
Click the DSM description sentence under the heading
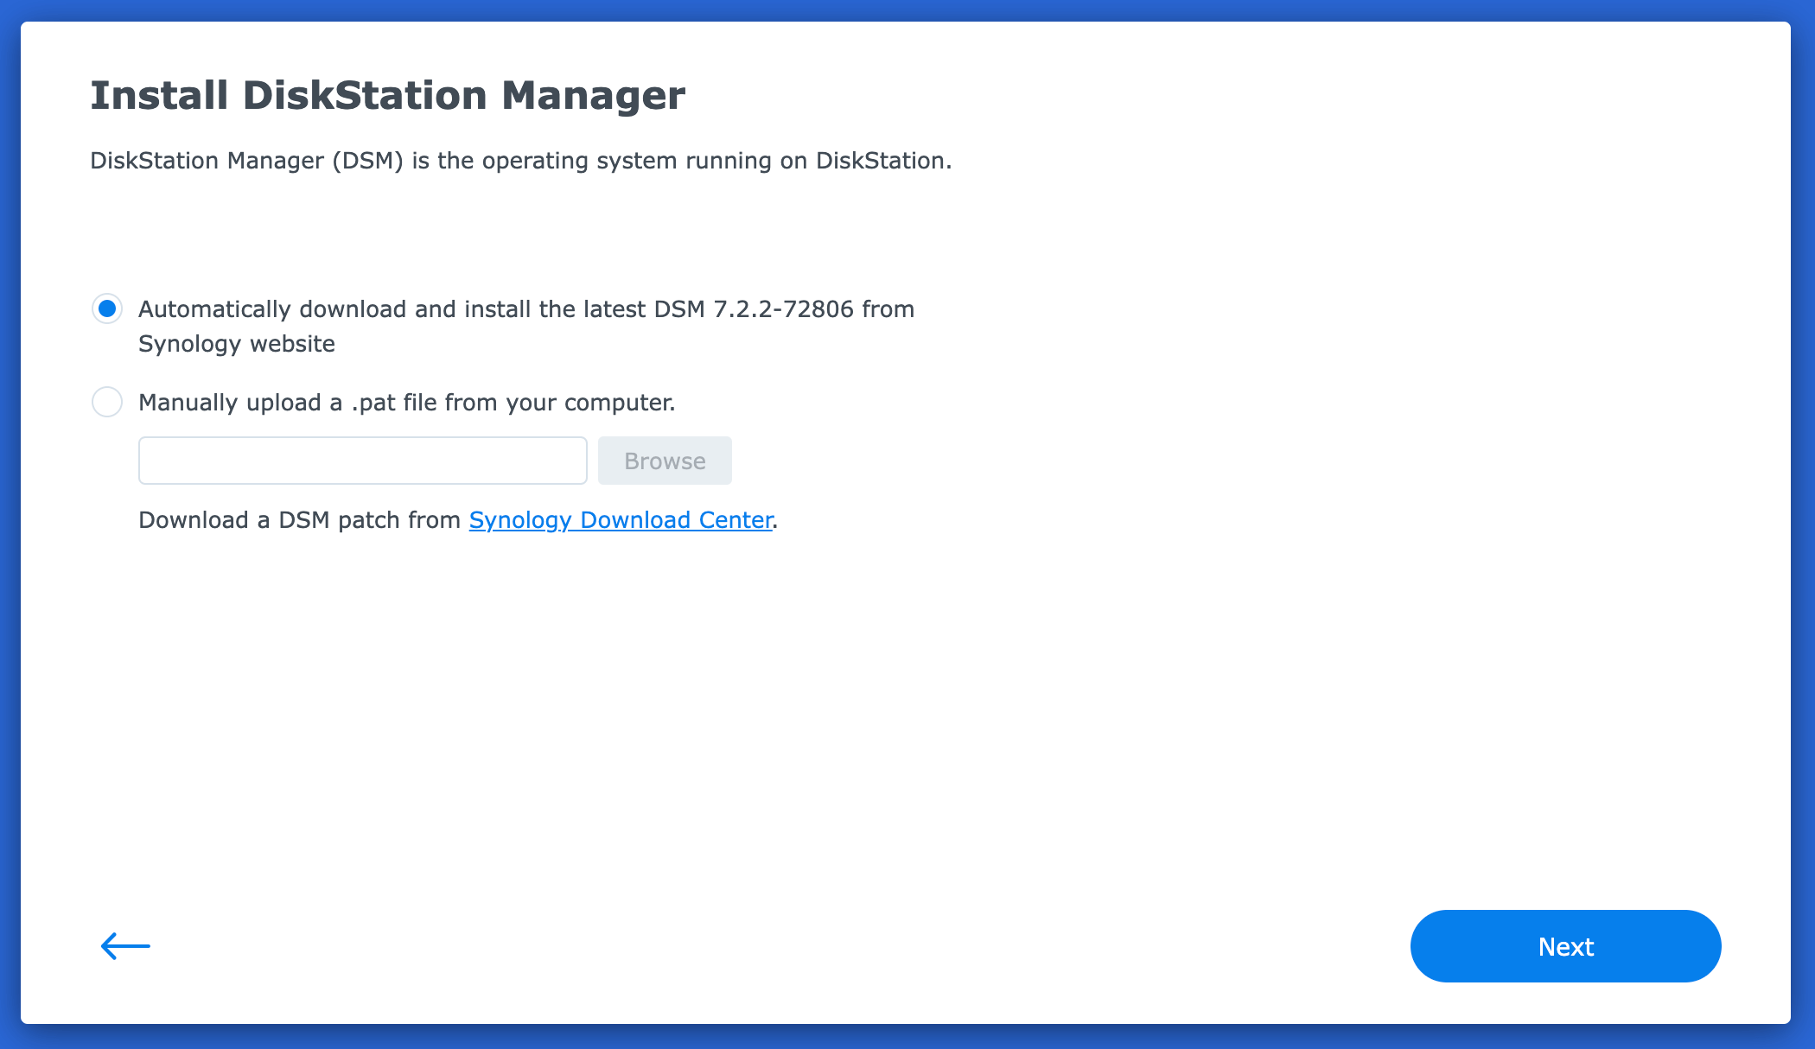pos(520,161)
